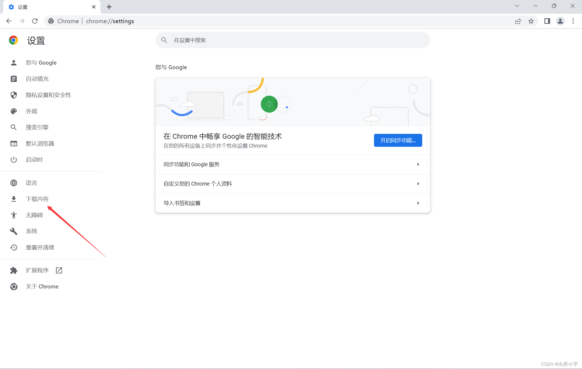This screenshot has height=369, width=582.
Task: Click 开启同步功能 button
Action: (398, 140)
